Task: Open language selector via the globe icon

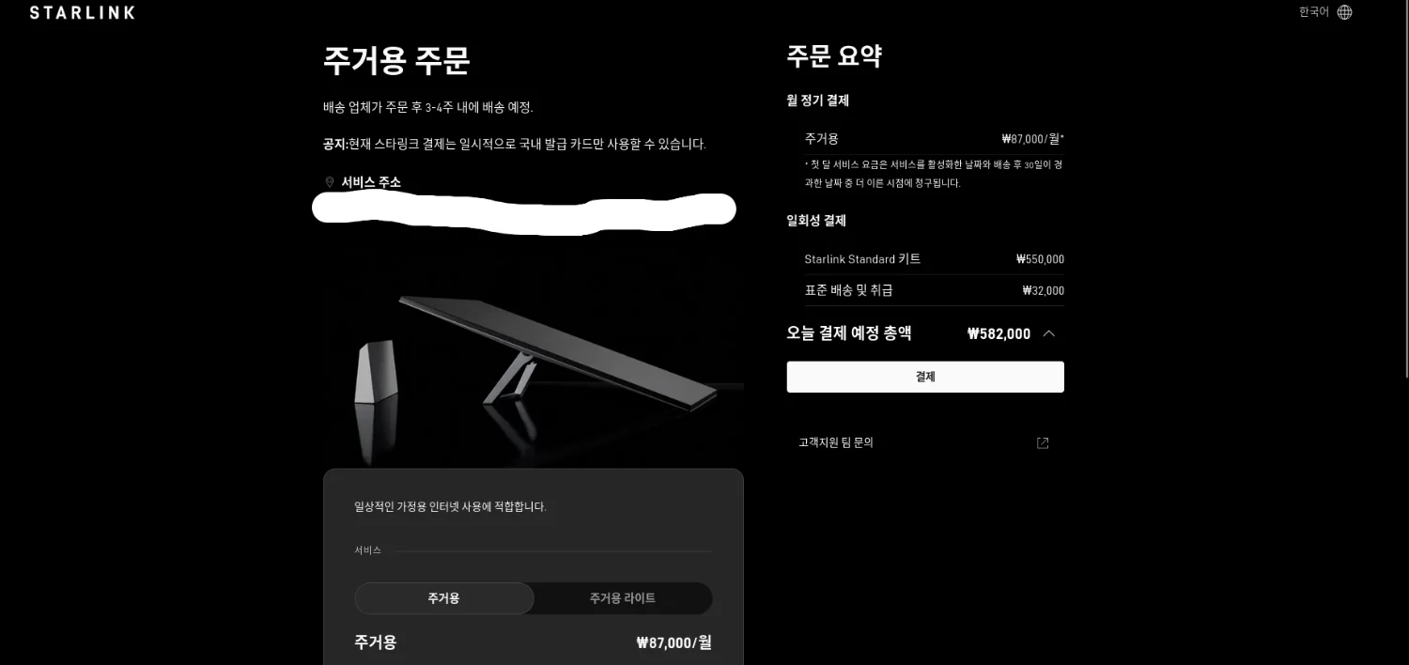Action: tap(1344, 12)
